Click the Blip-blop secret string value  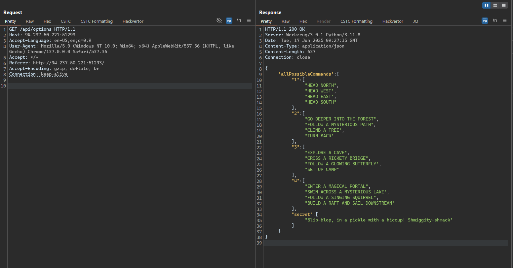click(379, 220)
